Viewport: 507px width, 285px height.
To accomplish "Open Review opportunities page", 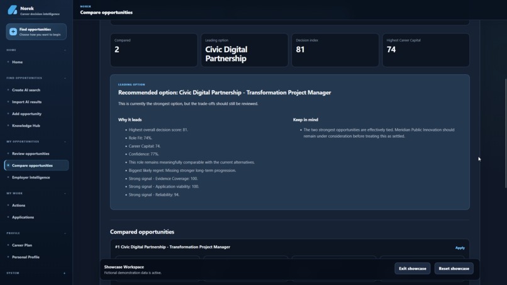I will (36, 154).
